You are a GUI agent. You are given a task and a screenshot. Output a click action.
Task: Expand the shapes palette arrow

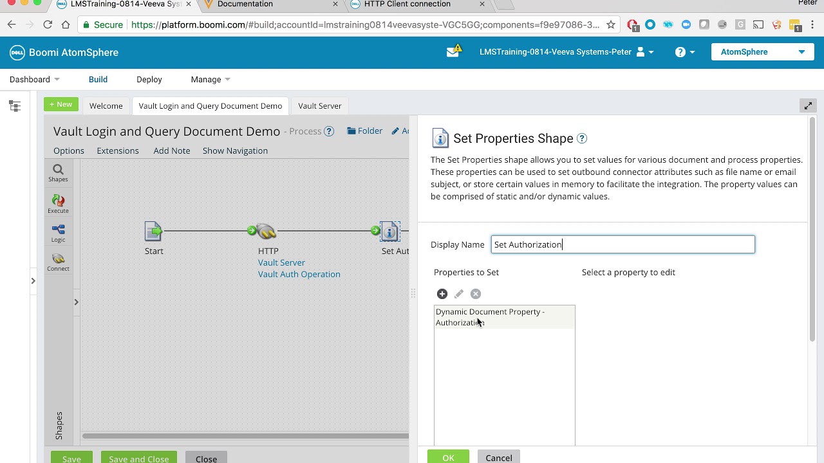pyautogui.click(x=76, y=302)
